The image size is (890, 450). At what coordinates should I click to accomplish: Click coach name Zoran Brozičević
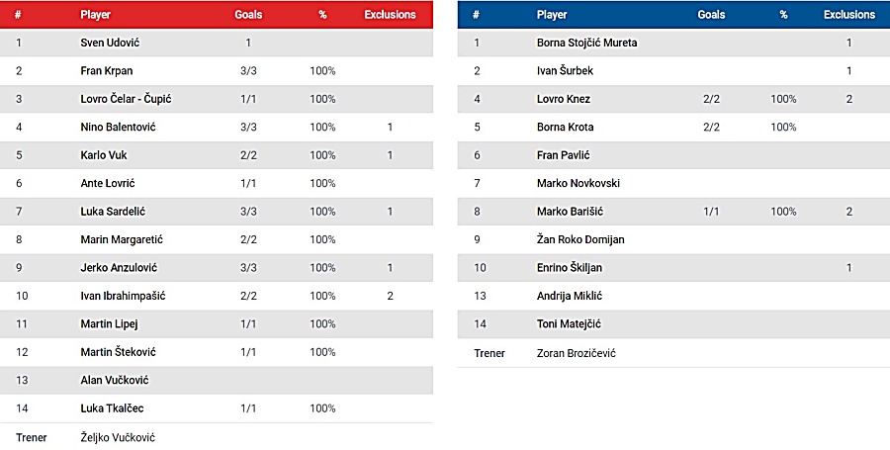tap(576, 353)
